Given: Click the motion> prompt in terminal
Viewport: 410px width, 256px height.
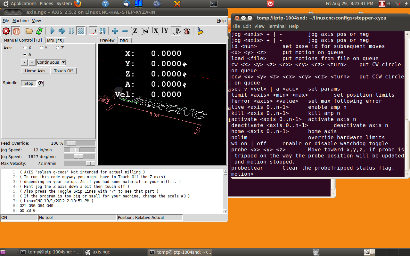Looking at the screenshot, I should (242, 174).
